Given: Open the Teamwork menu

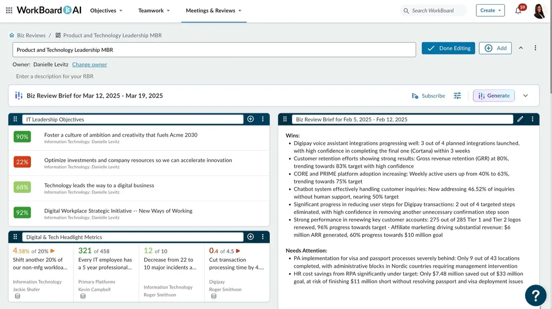Looking at the screenshot, I should [x=154, y=10].
